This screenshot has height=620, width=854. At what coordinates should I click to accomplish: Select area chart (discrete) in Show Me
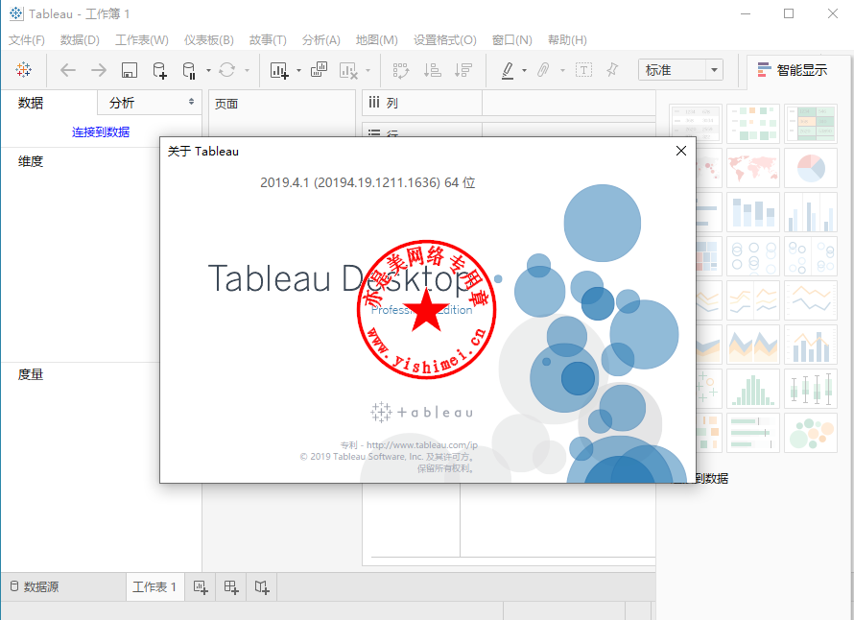click(753, 345)
